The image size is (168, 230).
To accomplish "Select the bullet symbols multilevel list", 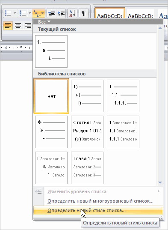I will (51, 132).
